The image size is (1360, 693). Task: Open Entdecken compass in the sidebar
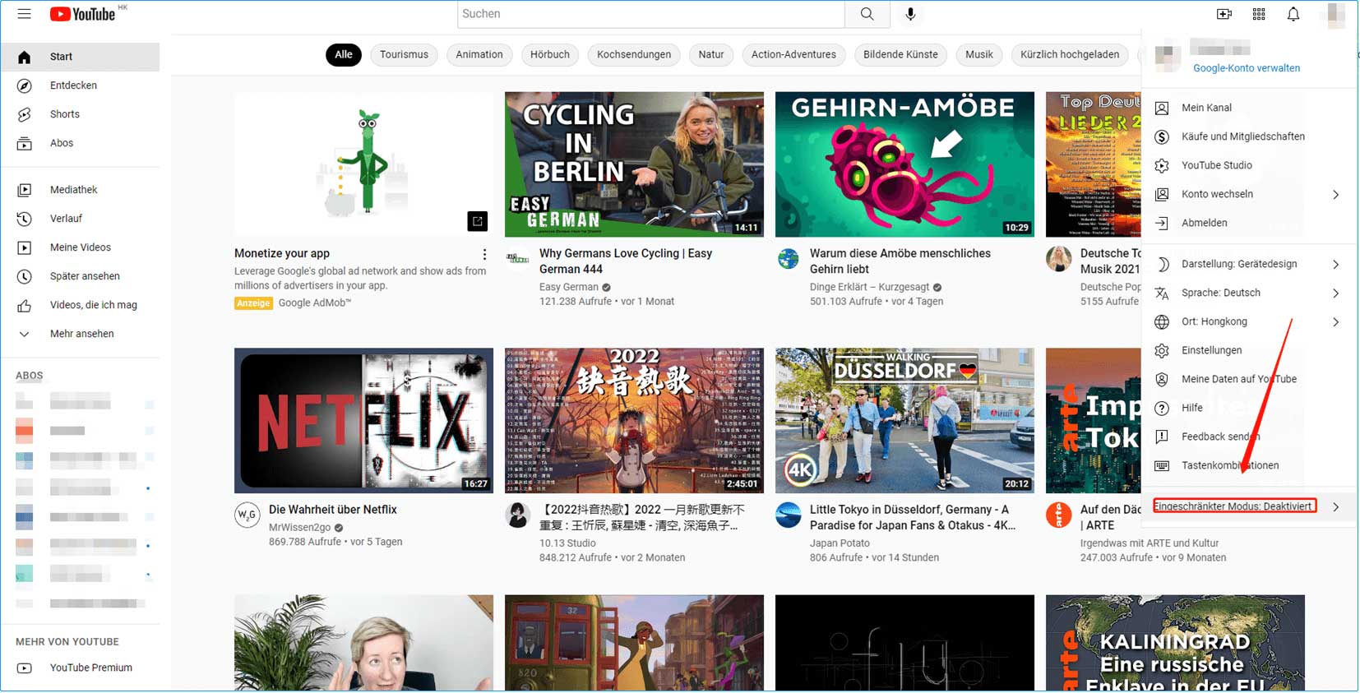[81, 85]
